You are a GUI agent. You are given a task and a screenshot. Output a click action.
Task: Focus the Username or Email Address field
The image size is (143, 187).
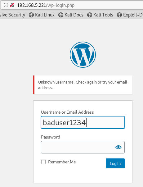click(x=83, y=122)
